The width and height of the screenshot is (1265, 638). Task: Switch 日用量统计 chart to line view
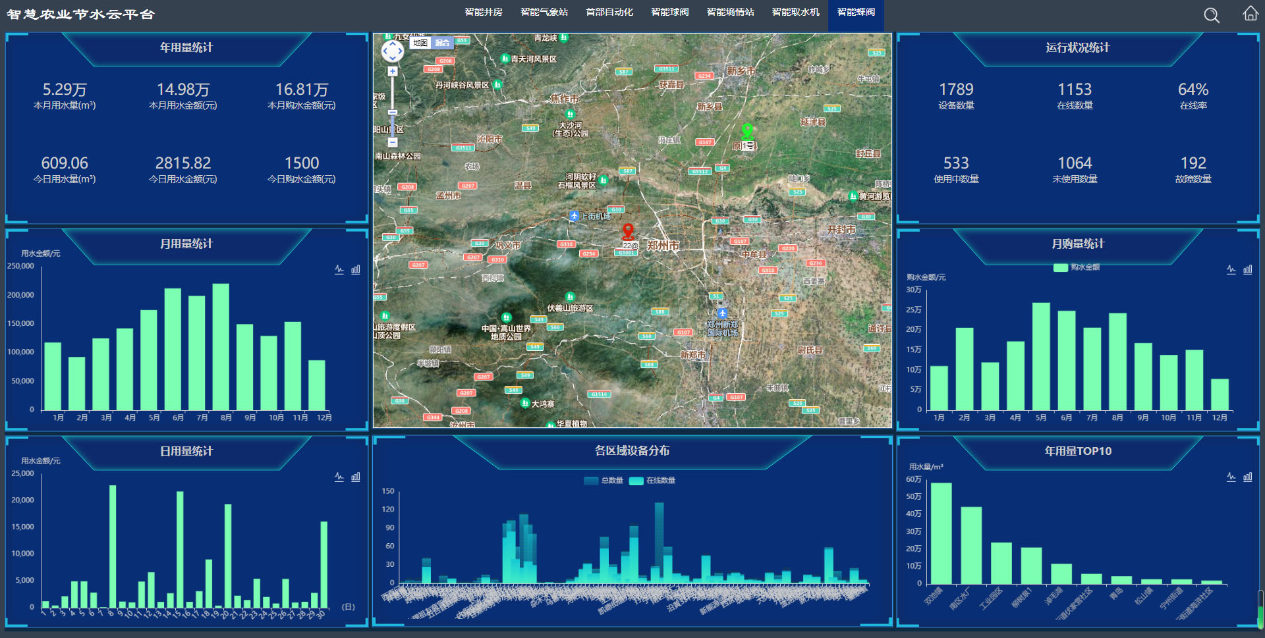click(339, 477)
